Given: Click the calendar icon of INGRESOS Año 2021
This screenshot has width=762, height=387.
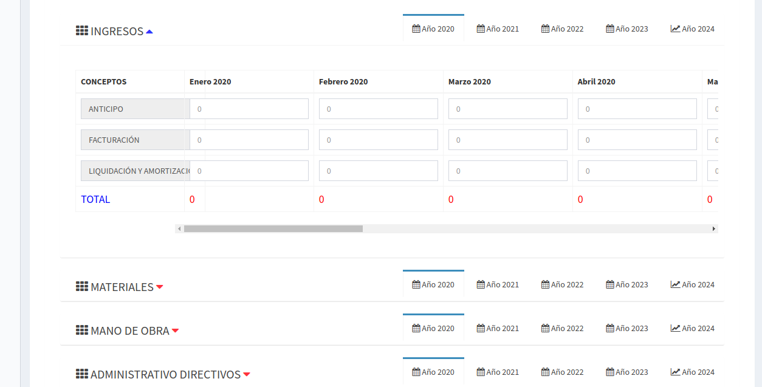Looking at the screenshot, I should pyautogui.click(x=481, y=29).
